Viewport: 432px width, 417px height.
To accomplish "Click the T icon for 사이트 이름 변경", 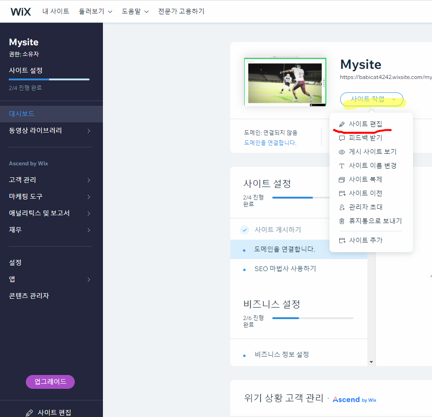I will pos(342,166).
